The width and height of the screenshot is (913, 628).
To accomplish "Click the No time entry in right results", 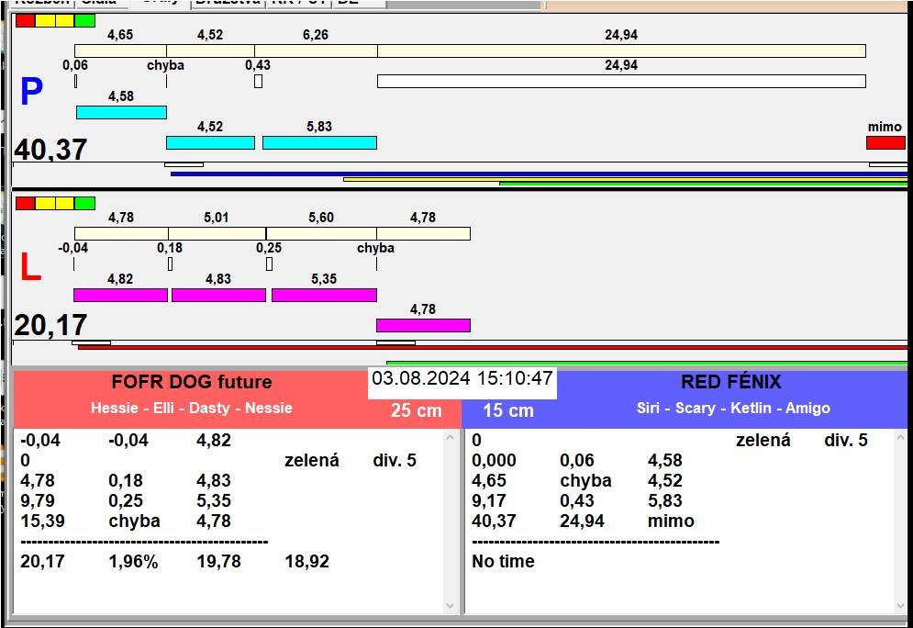I will 503,561.
